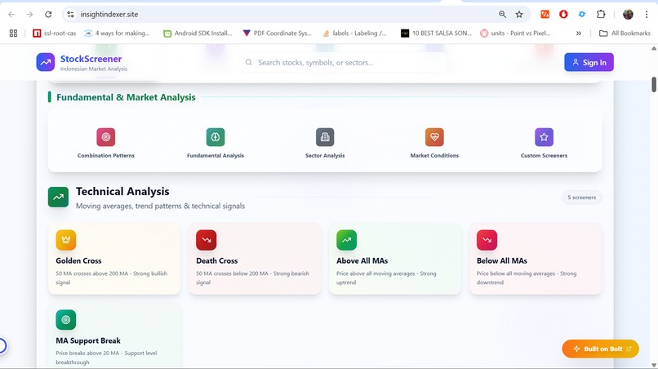The image size is (658, 369).
Task: Open the PDF Coordinate Sys bookmark
Action: (278, 33)
